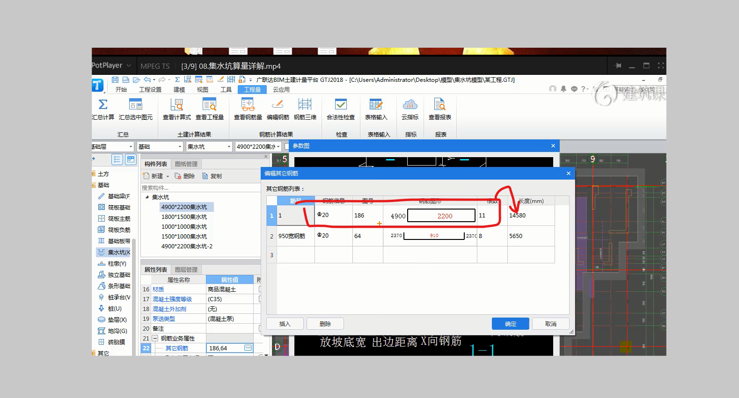Open 钢筋三维 view tool
Viewport: 739px width, 398px height.
[x=305, y=109]
